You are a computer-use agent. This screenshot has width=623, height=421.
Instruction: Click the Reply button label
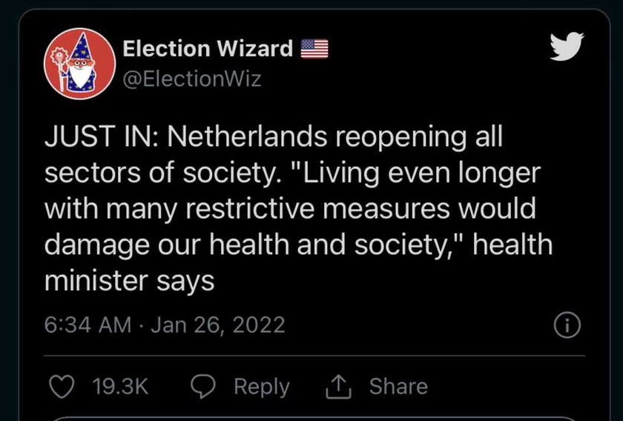tap(262, 387)
